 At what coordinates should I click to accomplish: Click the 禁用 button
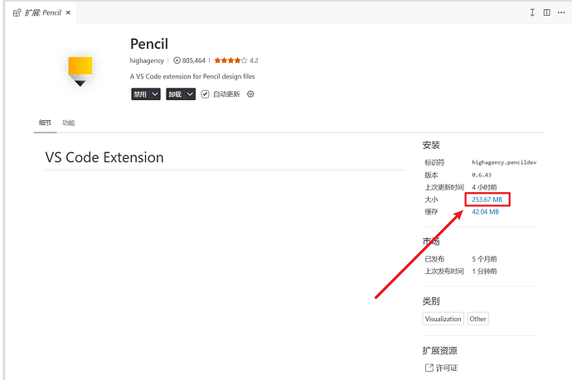140,94
